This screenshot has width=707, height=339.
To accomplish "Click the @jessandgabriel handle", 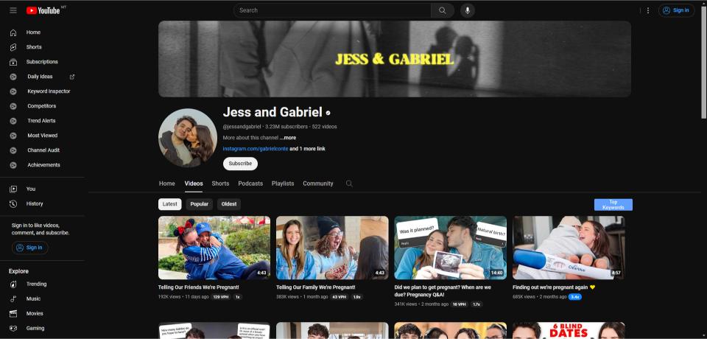I will 242,127.
